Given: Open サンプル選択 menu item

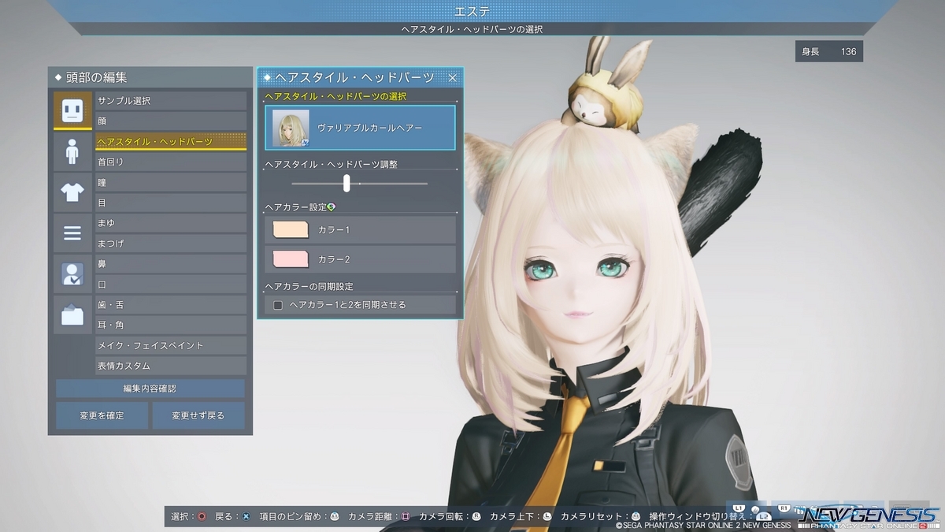Looking at the screenshot, I should point(171,101).
